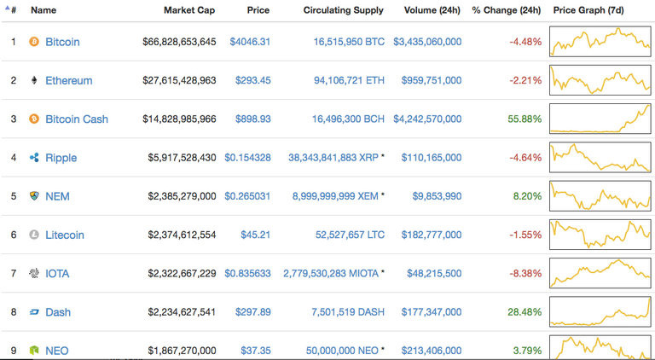Click the Bitcoin Cash orange logo icon
Image resolution: width=655 pixels, height=360 pixels.
pos(34,119)
